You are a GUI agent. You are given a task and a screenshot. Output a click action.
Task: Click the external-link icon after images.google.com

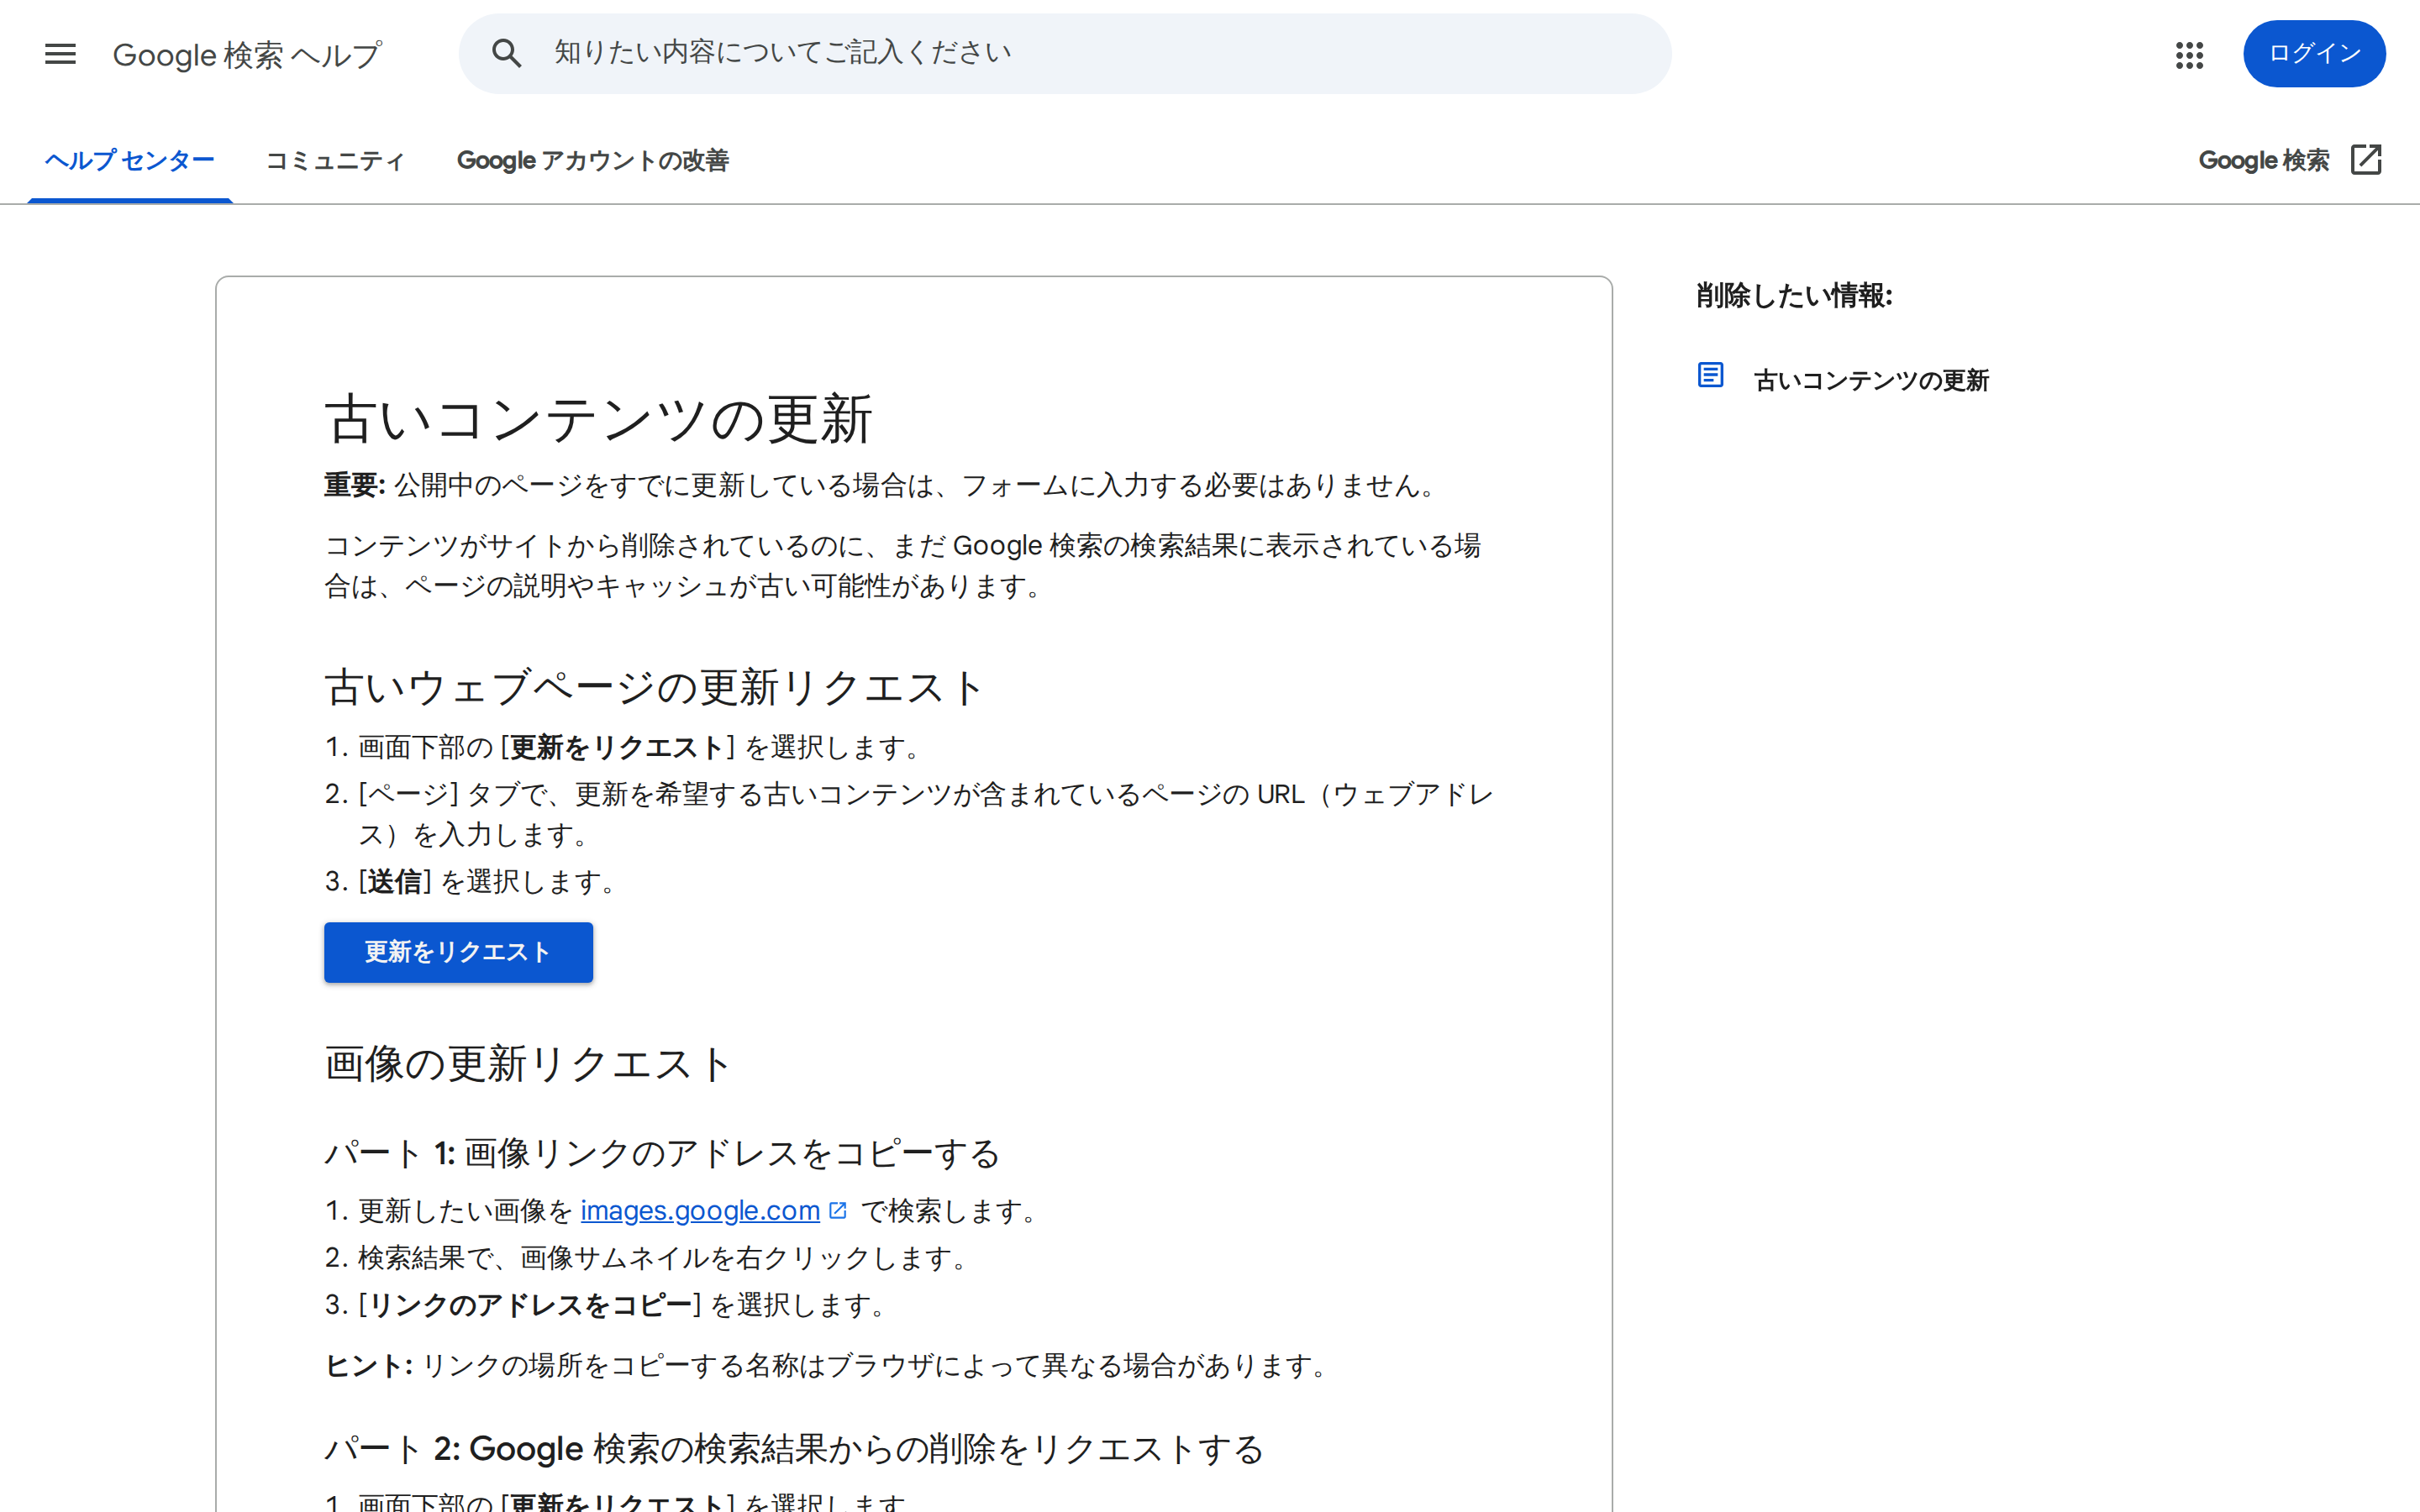(x=838, y=1211)
